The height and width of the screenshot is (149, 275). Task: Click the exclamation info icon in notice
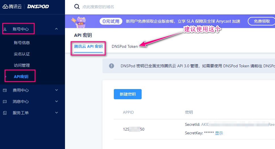tap(112, 66)
